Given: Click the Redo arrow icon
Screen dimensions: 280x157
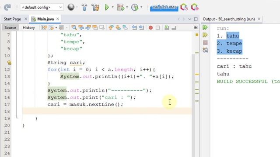Looking at the screenshot, I should tap(7, 7).
